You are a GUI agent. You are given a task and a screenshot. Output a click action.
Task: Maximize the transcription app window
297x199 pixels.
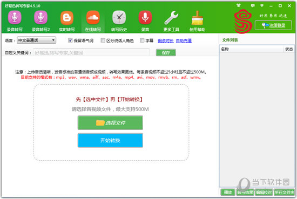point(280,6)
